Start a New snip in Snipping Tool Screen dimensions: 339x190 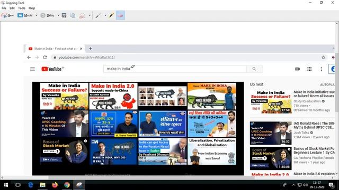coord(7,15)
